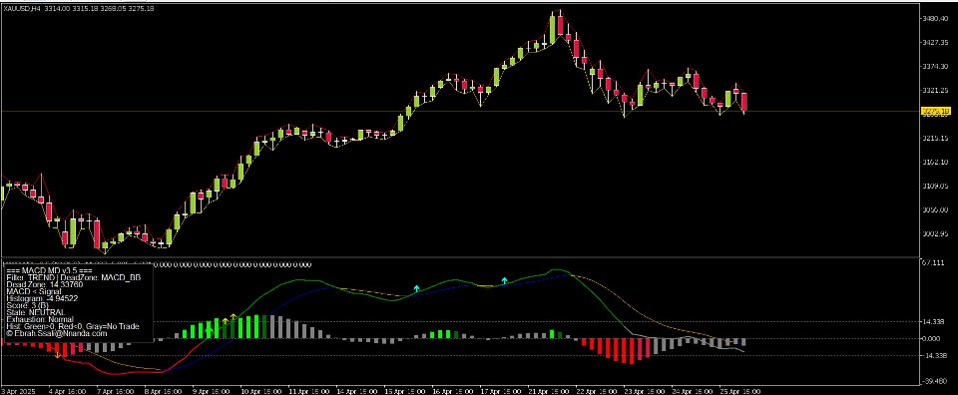Click the orange down arrow on red histogram

coord(58,354)
